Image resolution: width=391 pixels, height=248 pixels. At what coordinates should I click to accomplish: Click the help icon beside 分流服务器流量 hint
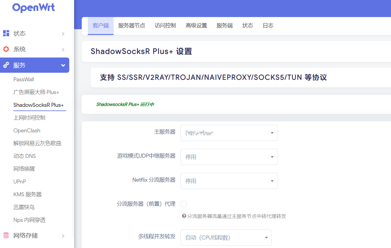[x=184, y=216]
